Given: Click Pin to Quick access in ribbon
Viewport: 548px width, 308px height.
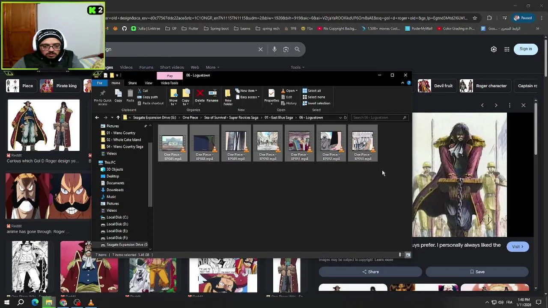Looking at the screenshot, I should (103, 97).
